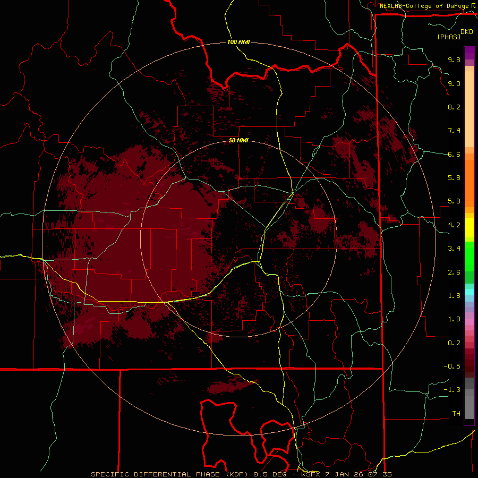Select the 50 NMI range ring label
This screenshot has height=478, width=478.
[238, 141]
